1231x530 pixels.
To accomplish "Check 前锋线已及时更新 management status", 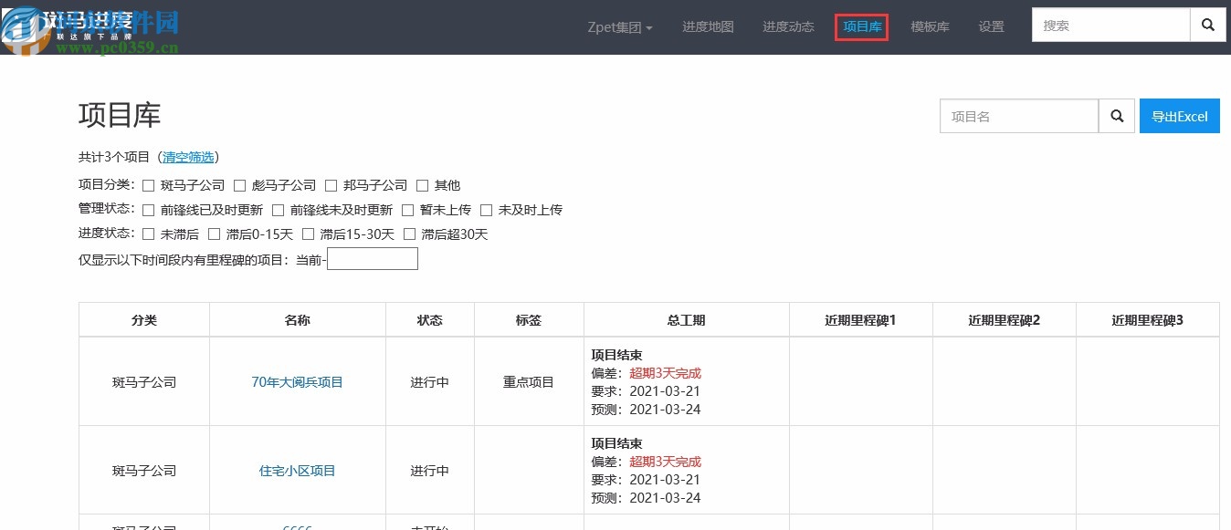I will point(149,209).
